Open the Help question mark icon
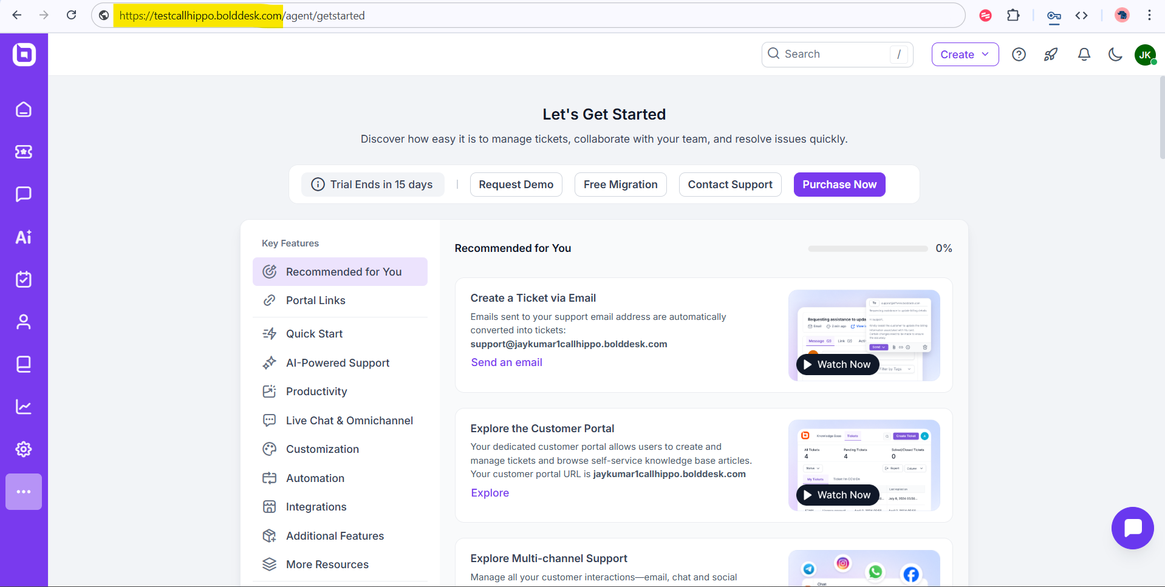 (x=1019, y=55)
